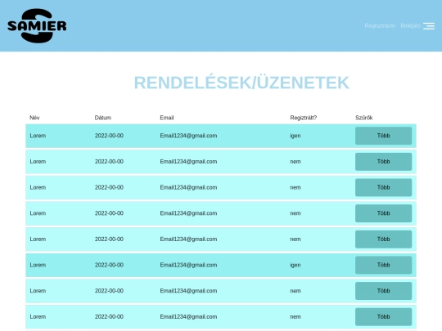Click Több in the second table row
The width and height of the screenshot is (442, 331).
coord(383,162)
